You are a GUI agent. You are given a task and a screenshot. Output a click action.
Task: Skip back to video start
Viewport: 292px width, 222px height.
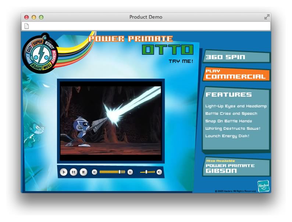95,172
